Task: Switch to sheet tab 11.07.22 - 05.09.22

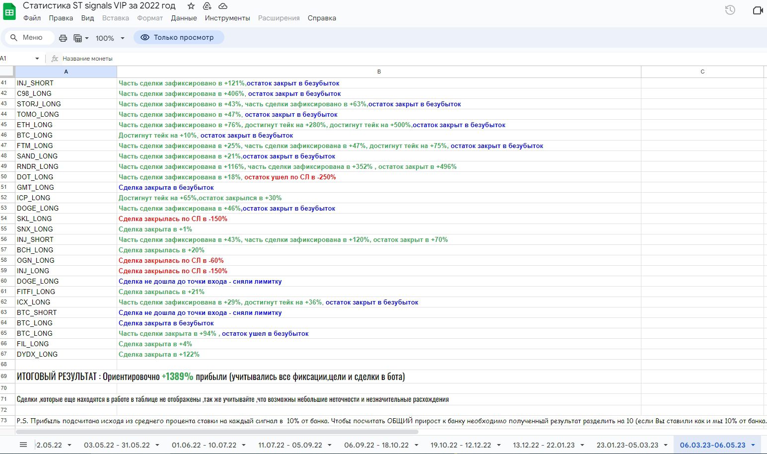Action: coord(290,445)
